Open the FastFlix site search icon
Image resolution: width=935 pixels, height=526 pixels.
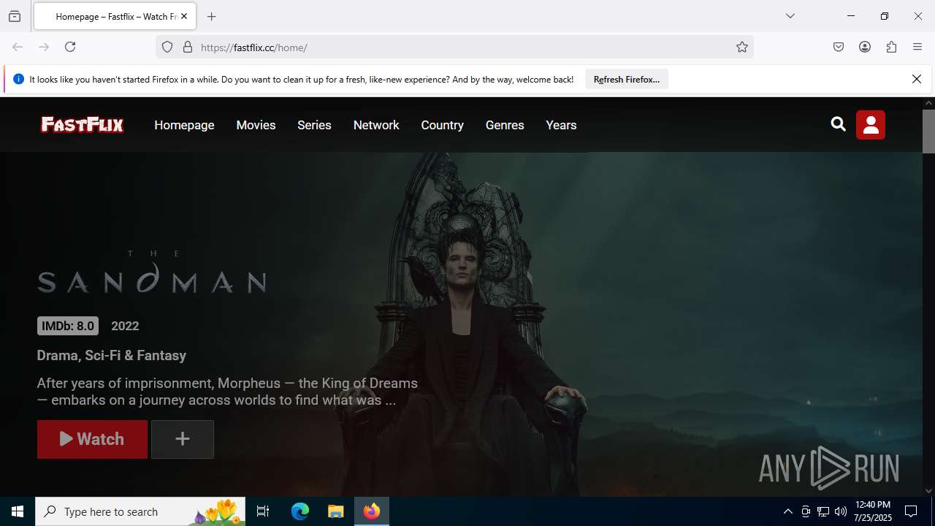[x=838, y=124]
